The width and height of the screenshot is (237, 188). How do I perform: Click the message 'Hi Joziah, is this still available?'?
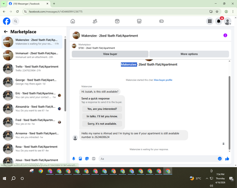100,92
